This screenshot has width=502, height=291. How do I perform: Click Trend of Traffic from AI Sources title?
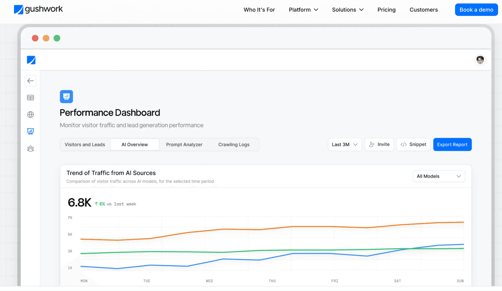[x=111, y=173]
